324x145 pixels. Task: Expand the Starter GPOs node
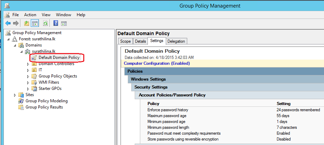click(x=28, y=89)
